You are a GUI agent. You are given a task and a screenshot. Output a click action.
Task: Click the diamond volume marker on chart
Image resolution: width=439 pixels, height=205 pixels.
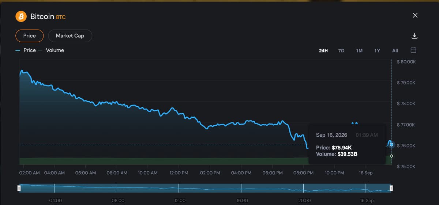click(x=391, y=156)
